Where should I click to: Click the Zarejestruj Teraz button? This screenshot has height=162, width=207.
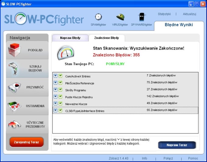(26, 142)
